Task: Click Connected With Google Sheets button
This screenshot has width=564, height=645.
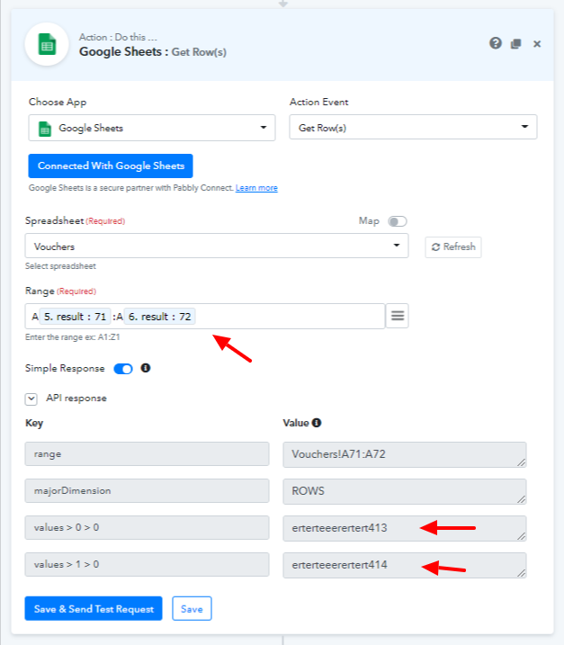Action: click(111, 166)
